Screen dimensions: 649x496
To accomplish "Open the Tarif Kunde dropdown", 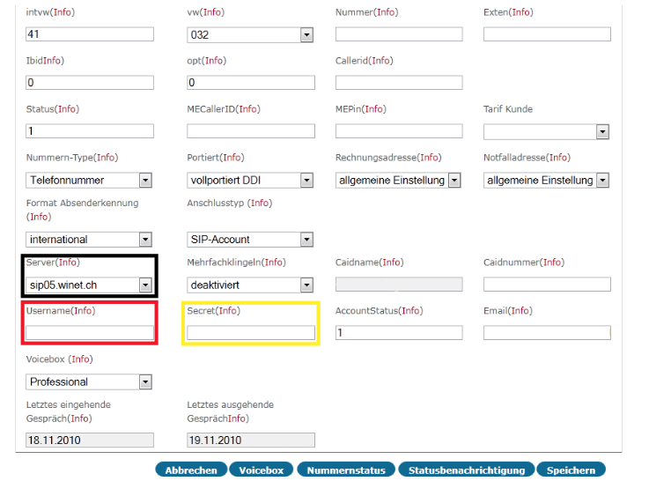I will pos(546,131).
